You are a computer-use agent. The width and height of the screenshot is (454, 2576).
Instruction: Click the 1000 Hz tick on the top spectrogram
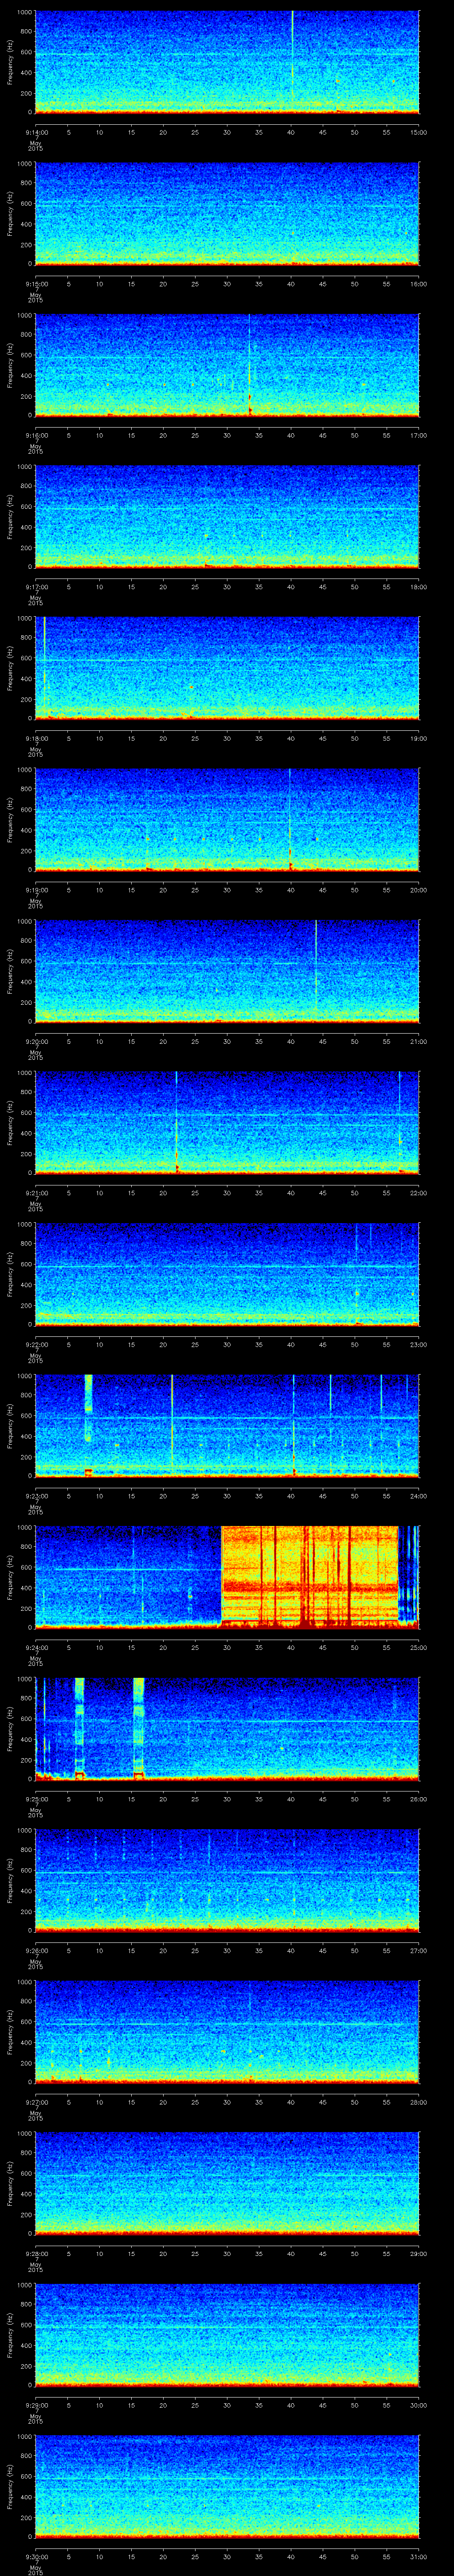pos(24,12)
